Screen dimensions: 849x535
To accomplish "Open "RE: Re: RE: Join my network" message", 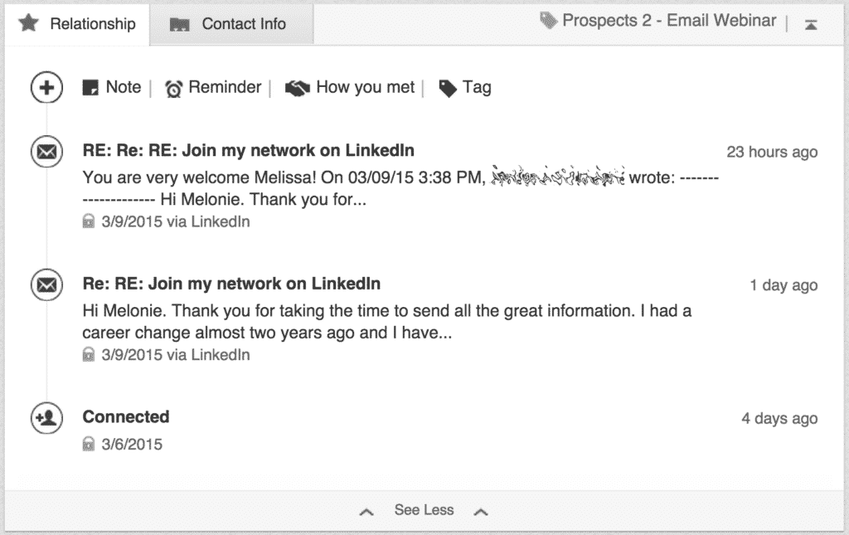I will coord(248,151).
